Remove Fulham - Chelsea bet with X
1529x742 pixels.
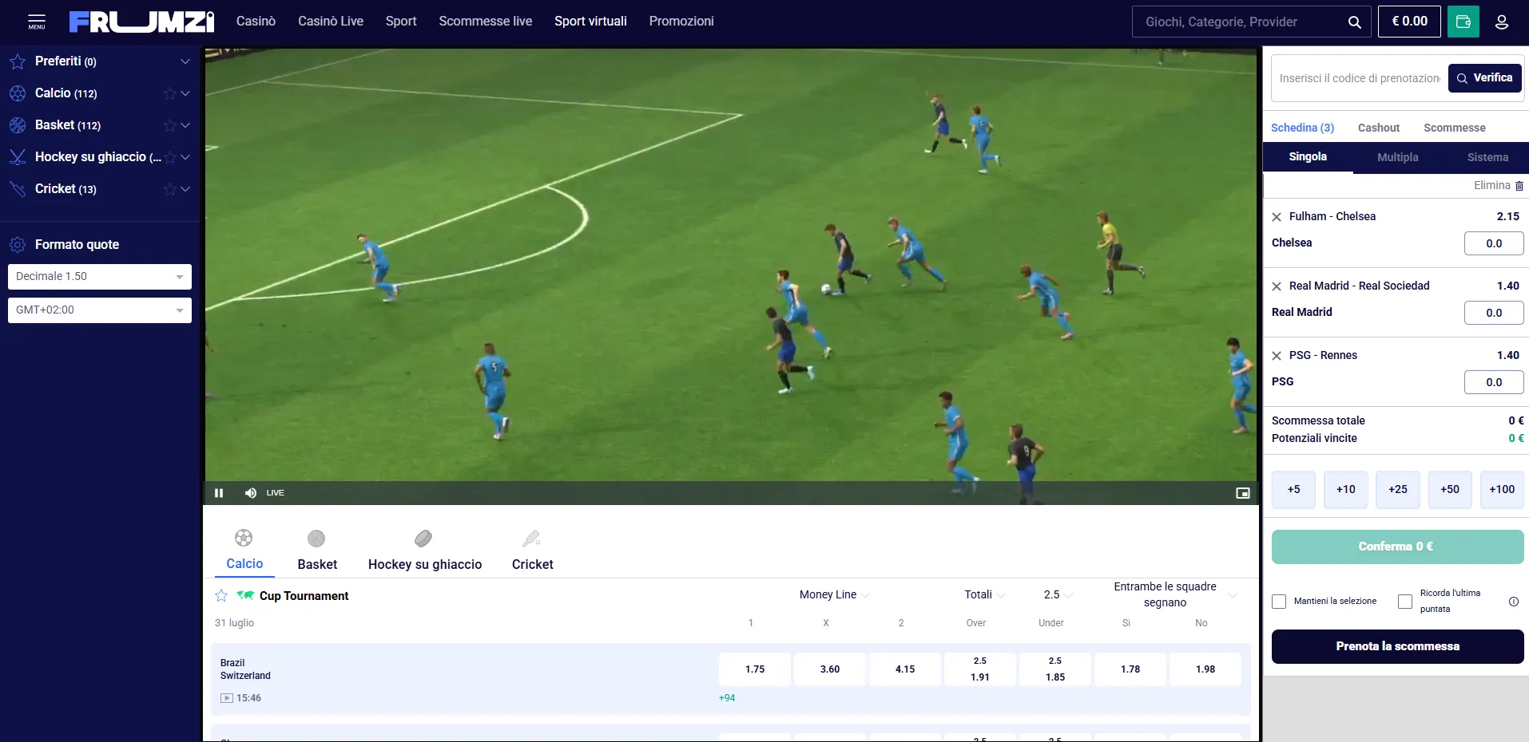tap(1277, 217)
